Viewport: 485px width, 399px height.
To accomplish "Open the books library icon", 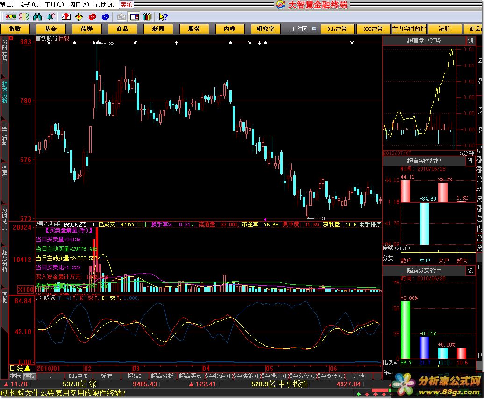I will point(147,16).
